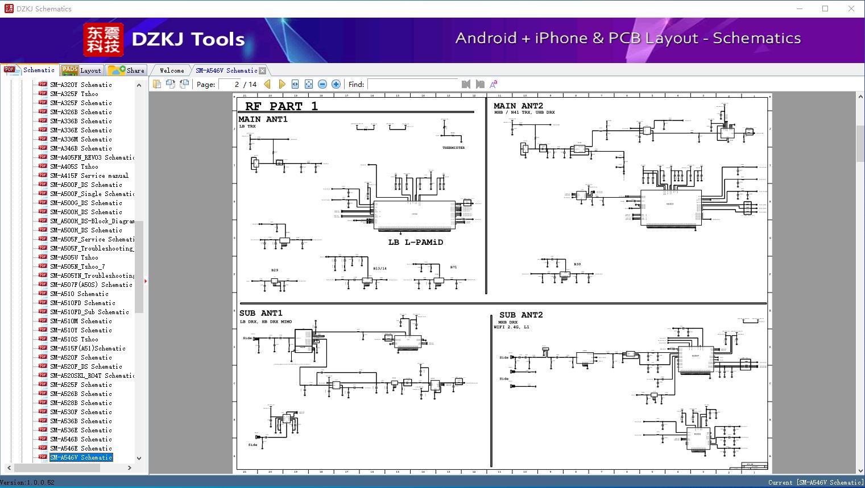Select SM-A405FN_REV03 Schematic tree item
The width and height of the screenshot is (865, 488).
click(92, 157)
